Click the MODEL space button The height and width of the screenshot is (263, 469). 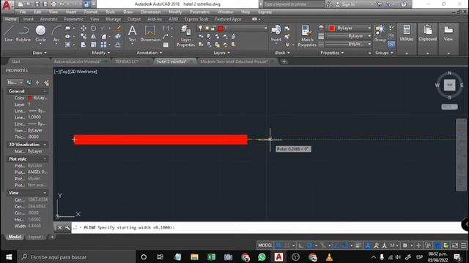265,245
